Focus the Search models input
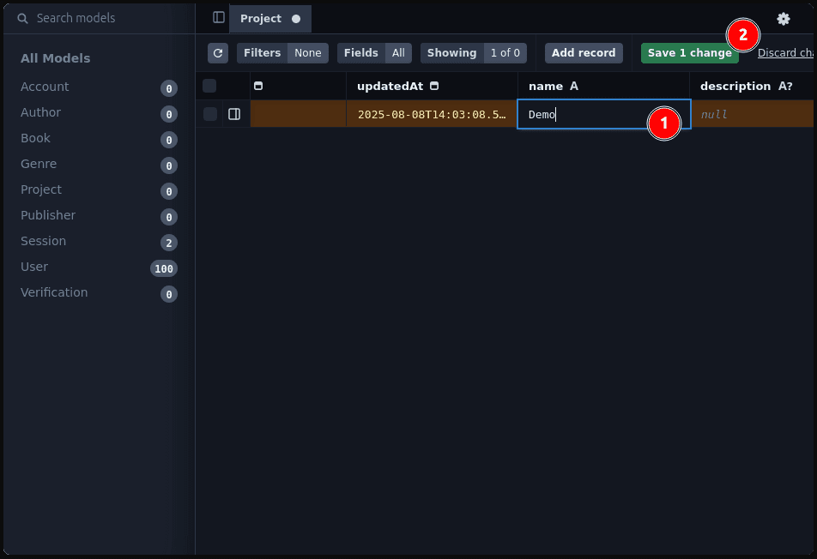The height and width of the screenshot is (559, 817). point(103,18)
